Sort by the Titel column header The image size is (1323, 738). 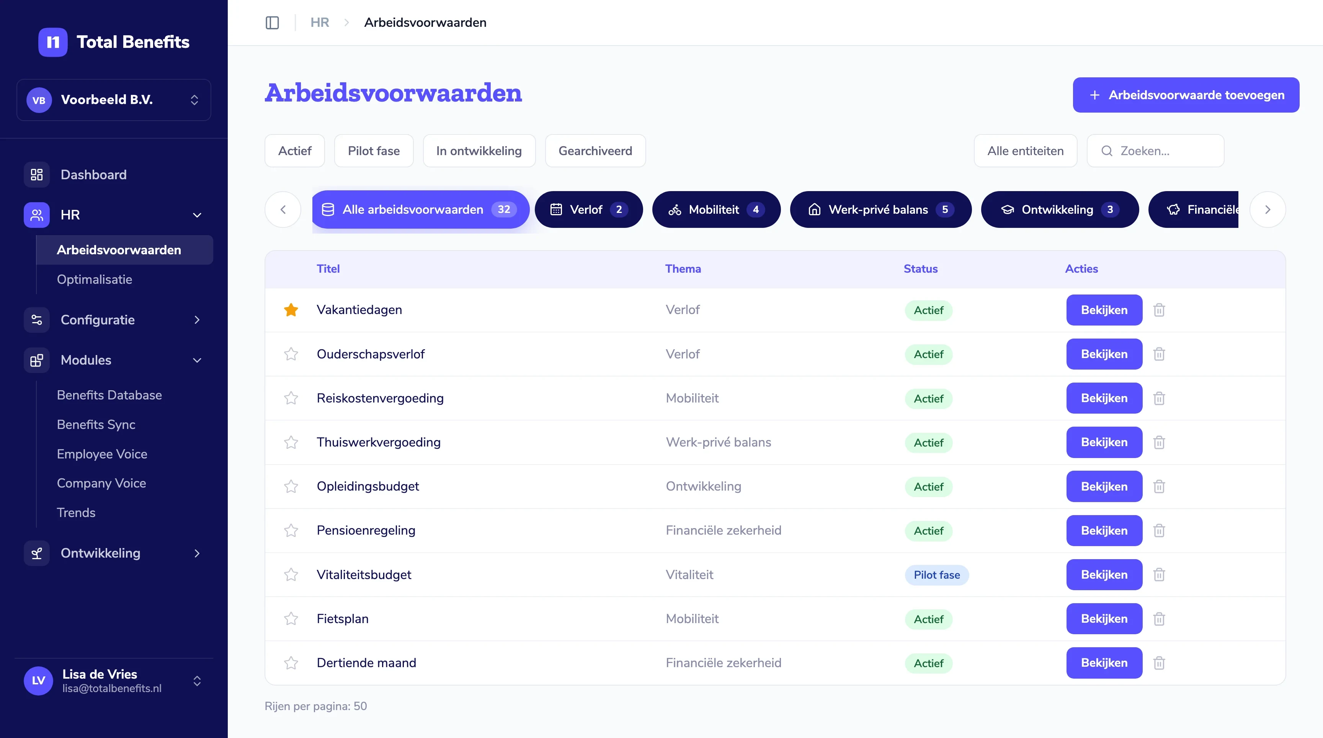coord(328,269)
